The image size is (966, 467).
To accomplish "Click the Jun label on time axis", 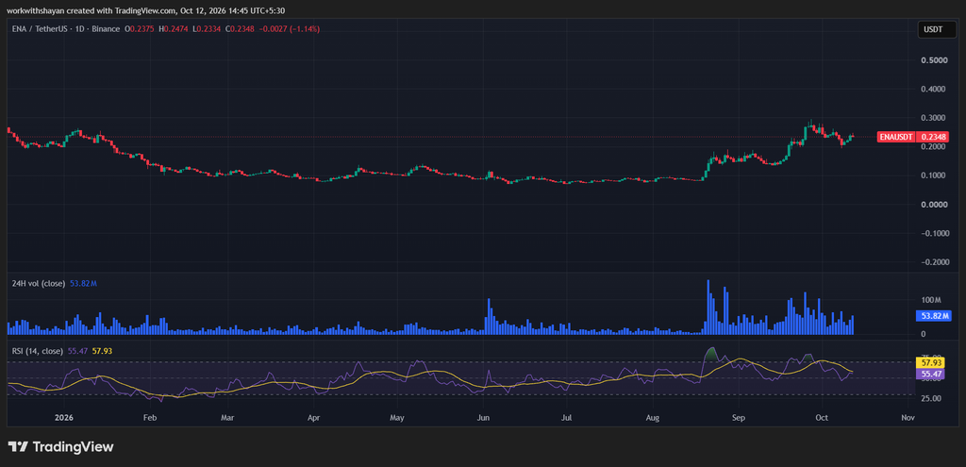I will point(483,418).
